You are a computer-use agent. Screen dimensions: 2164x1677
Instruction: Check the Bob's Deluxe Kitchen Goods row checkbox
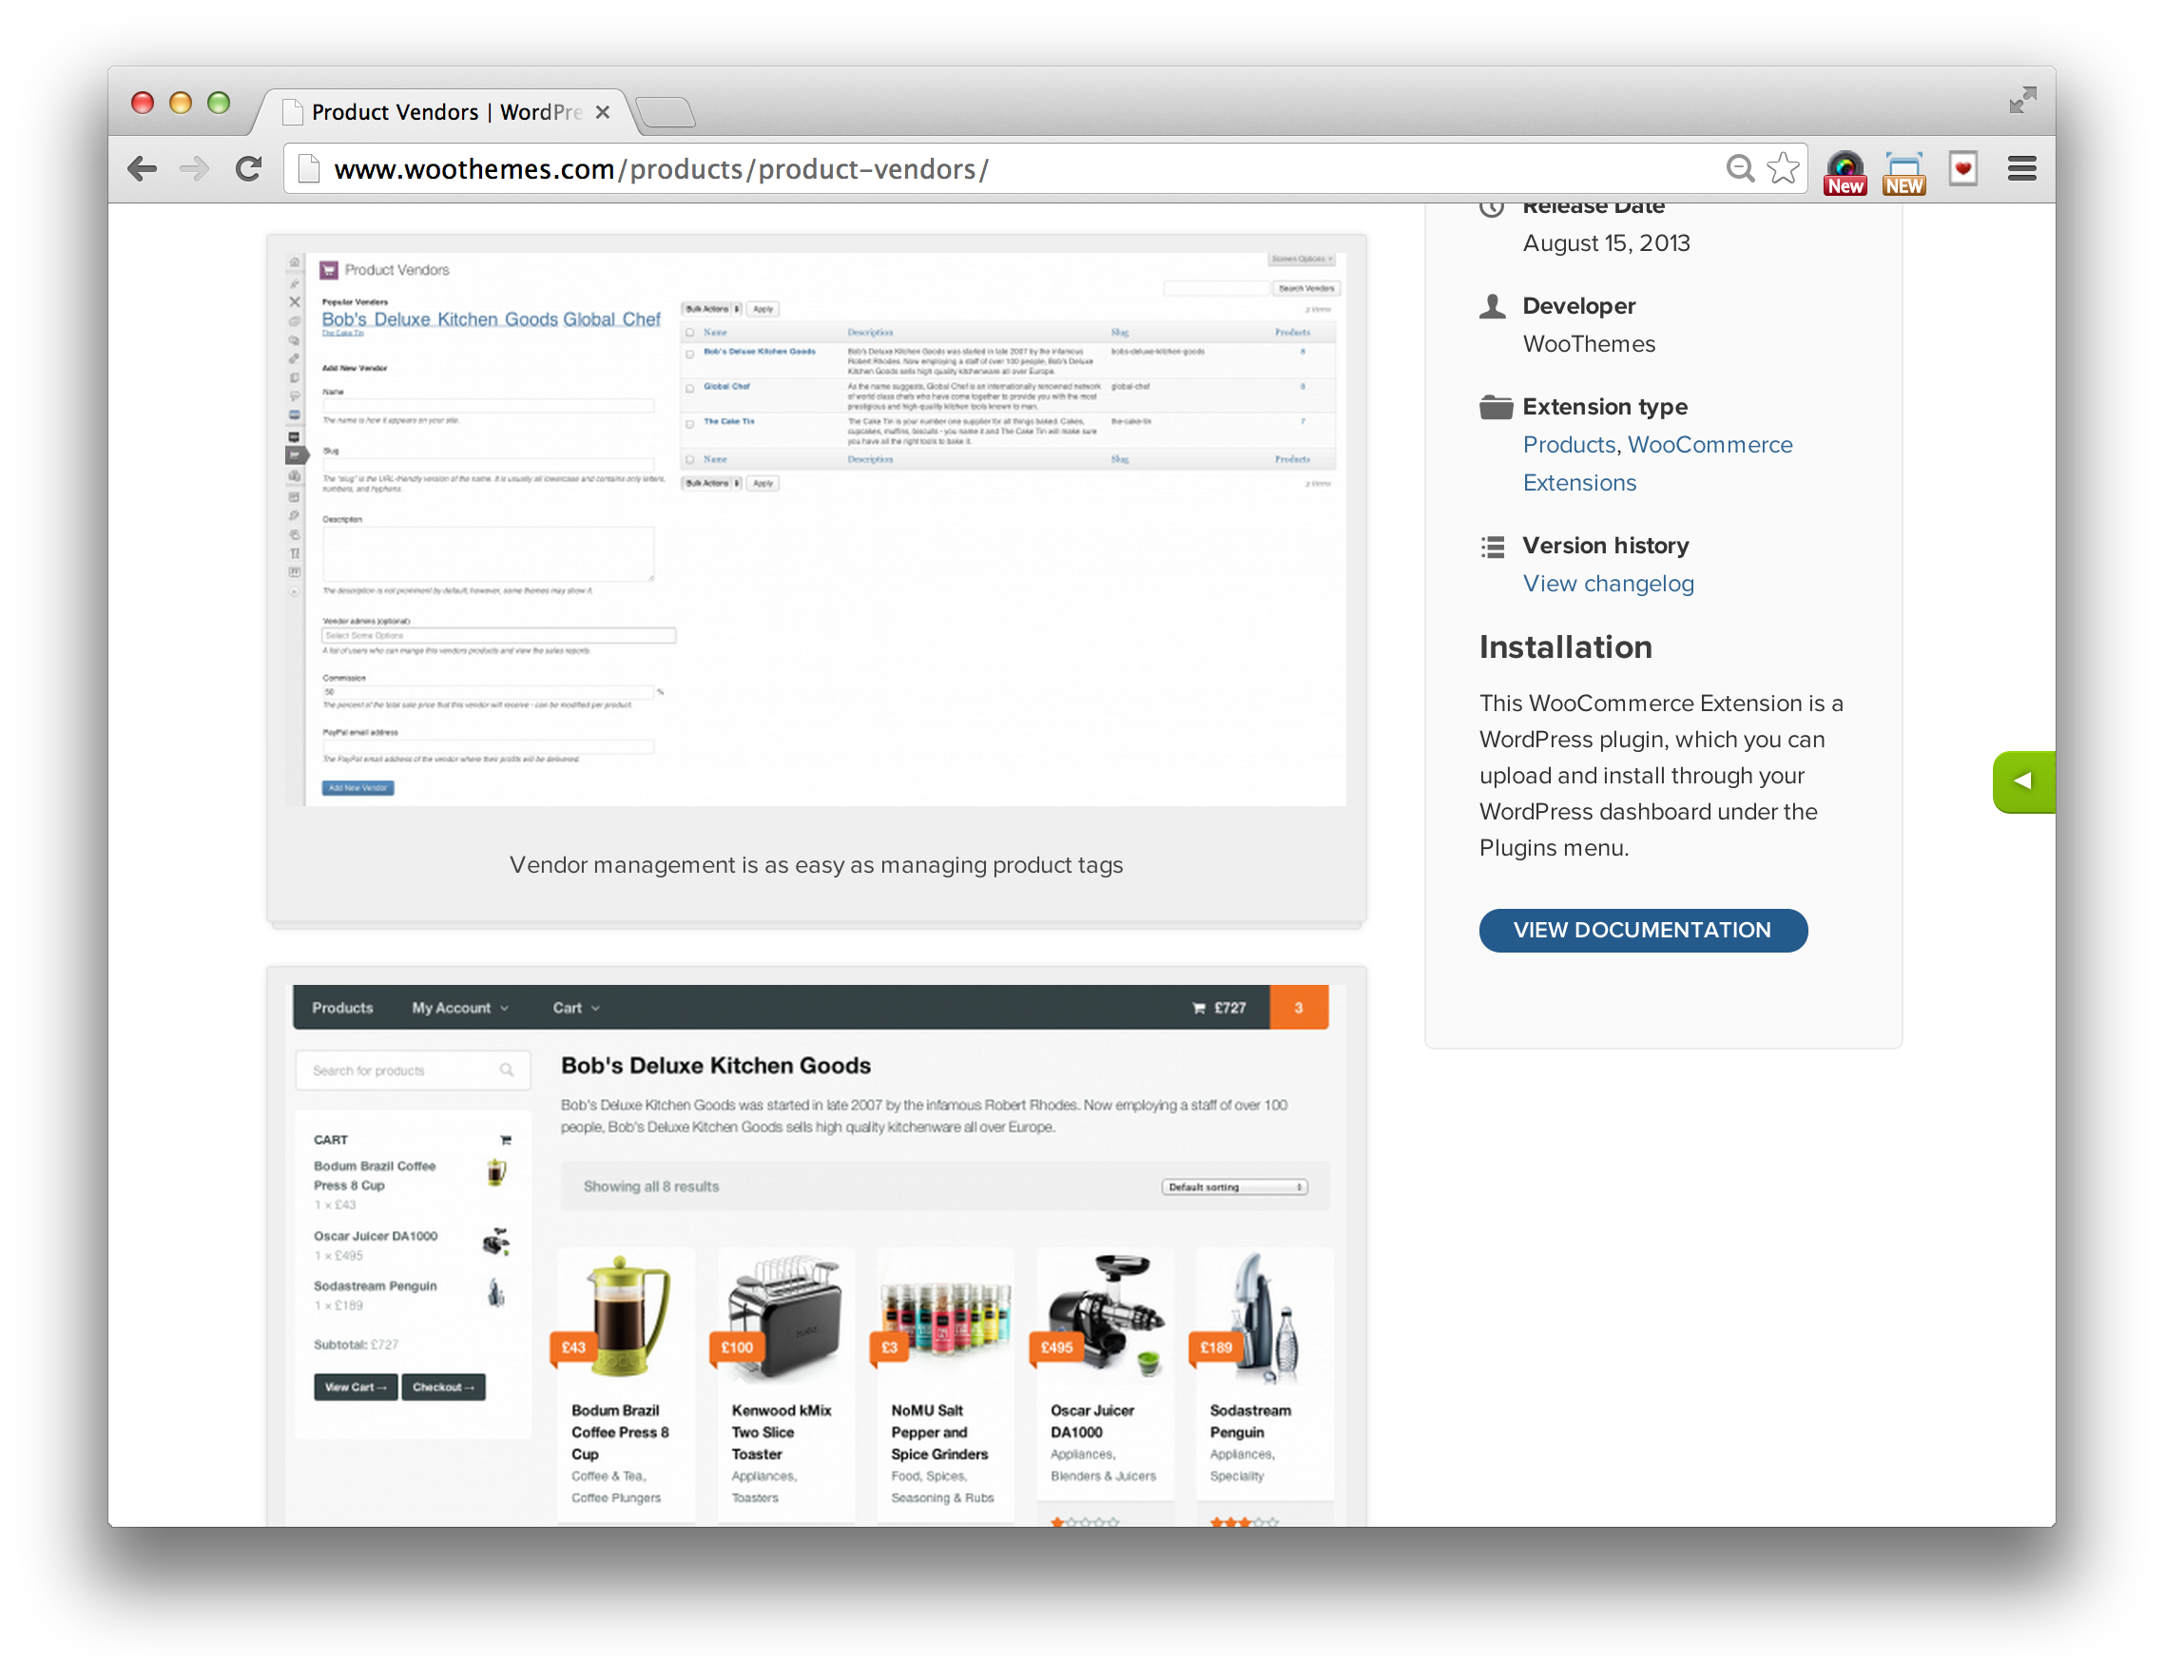(689, 353)
